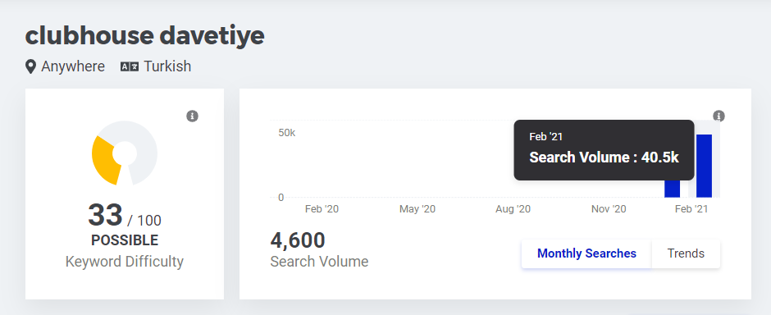The width and height of the screenshot is (771, 315).
Task: Click the Keyword Difficulty info icon
Action: pyautogui.click(x=192, y=116)
